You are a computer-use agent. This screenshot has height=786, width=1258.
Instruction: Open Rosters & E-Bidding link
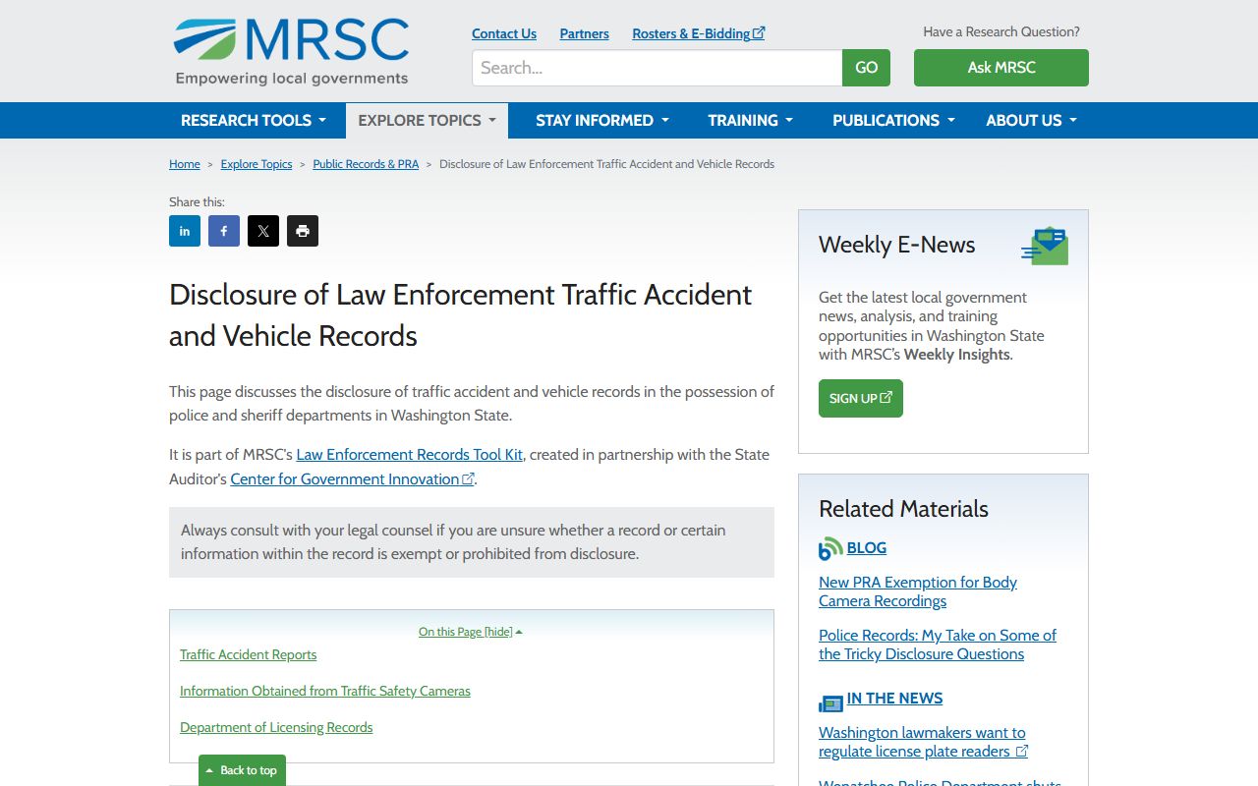(699, 33)
